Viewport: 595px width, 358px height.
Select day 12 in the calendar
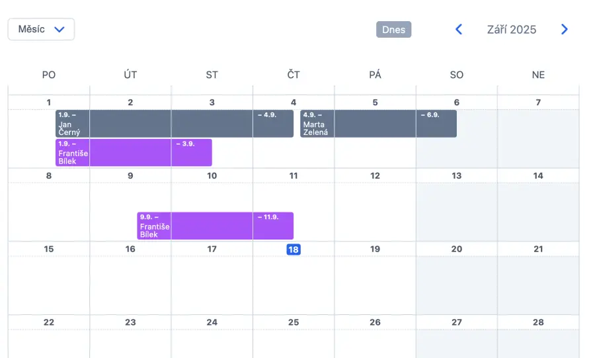(x=375, y=176)
